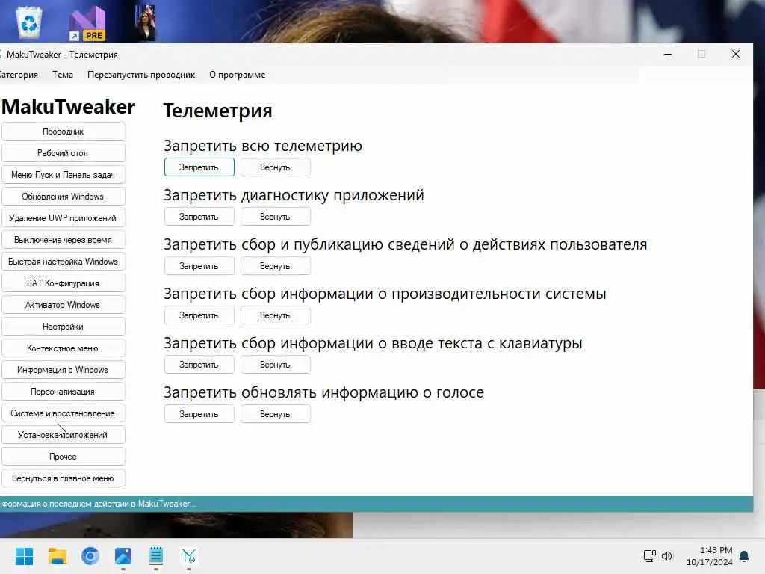Viewport: 765px width, 574px height.
Task: Click Перезапустить проводник in the menu bar
Action: tap(141, 75)
